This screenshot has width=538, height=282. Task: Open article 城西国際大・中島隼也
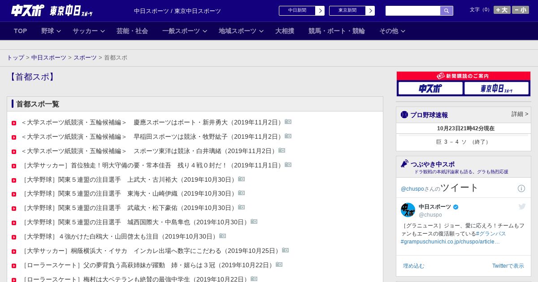pos(135,222)
